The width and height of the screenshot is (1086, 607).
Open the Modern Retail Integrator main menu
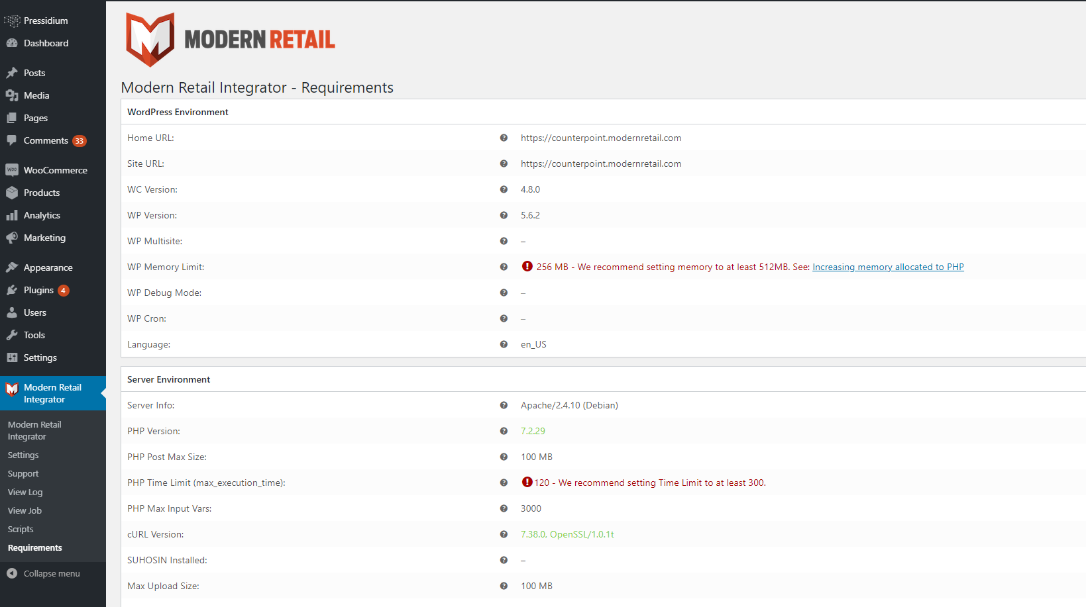(53, 393)
